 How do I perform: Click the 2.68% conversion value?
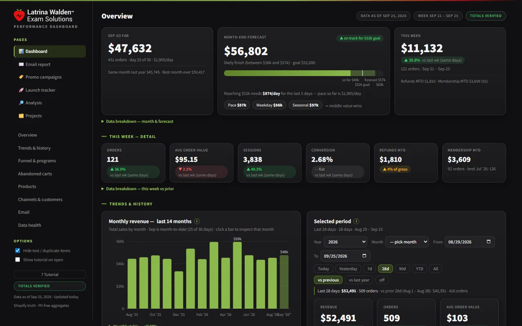point(322,160)
